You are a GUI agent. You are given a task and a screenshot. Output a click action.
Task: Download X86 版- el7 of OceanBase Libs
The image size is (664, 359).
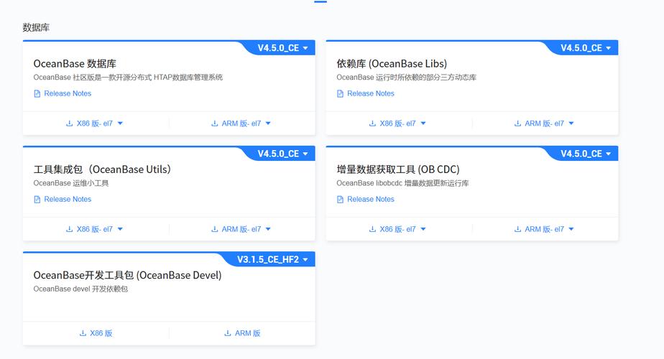point(397,123)
